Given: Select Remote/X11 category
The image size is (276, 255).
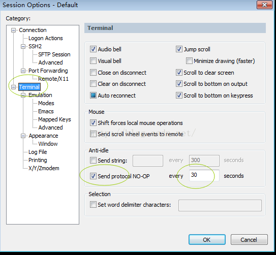Looking at the screenshot, I should click(53, 79).
